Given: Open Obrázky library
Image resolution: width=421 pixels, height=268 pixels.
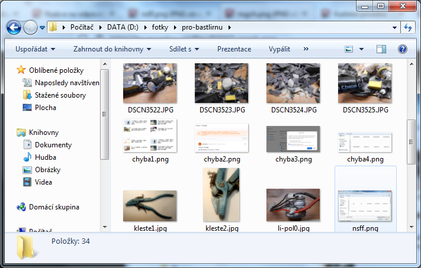Looking at the screenshot, I should 47,170.
